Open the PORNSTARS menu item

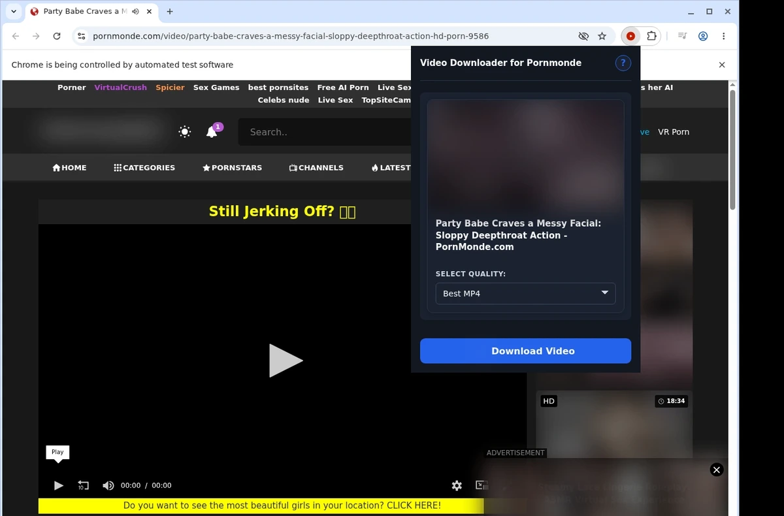point(232,168)
